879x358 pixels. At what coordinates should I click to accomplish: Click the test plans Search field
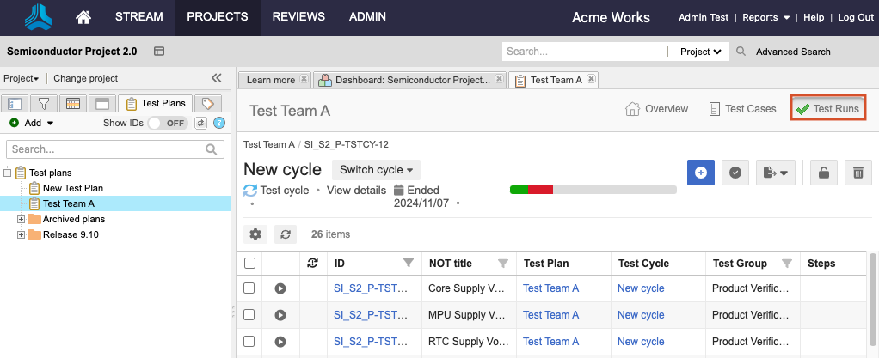click(115, 149)
